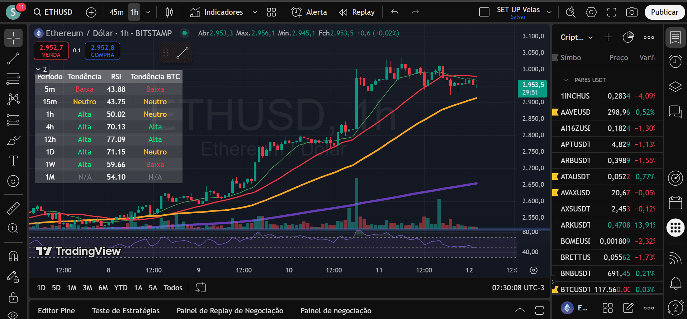Open the alerts clock panel

[676, 62]
